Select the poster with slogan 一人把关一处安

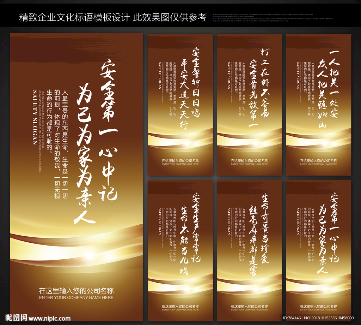tap(318, 105)
